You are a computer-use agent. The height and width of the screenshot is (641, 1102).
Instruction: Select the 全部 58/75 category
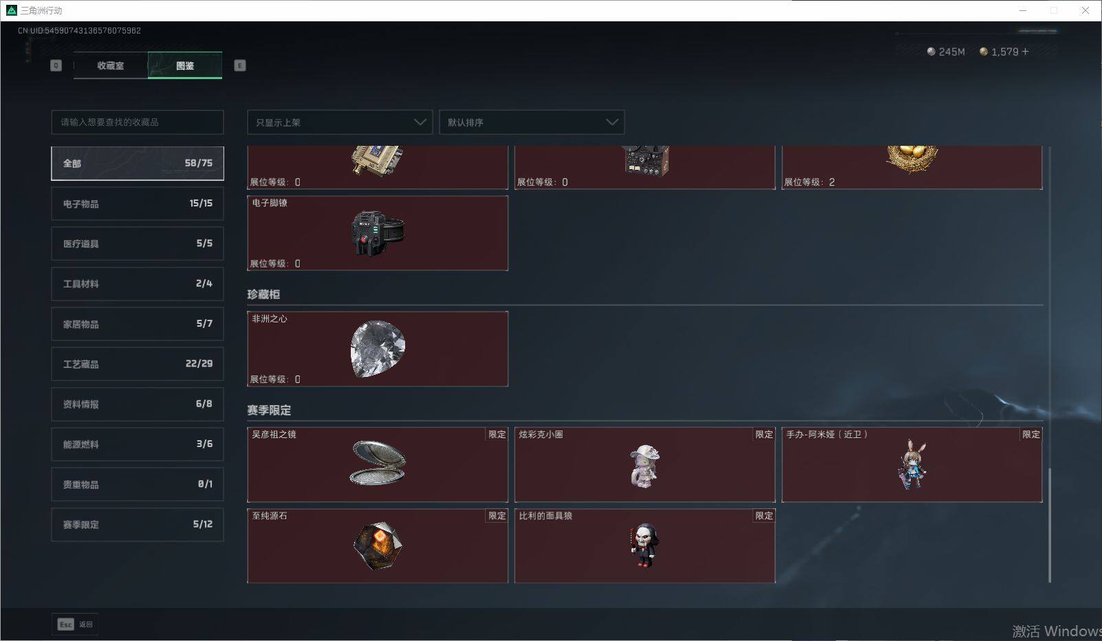point(138,163)
